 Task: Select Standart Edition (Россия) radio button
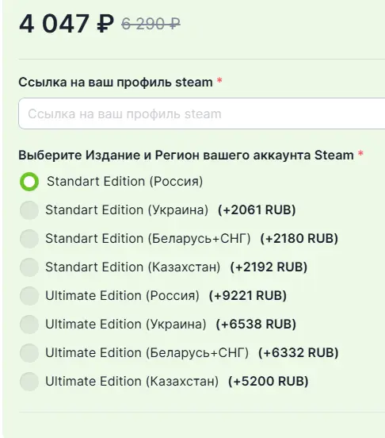point(29,182)
